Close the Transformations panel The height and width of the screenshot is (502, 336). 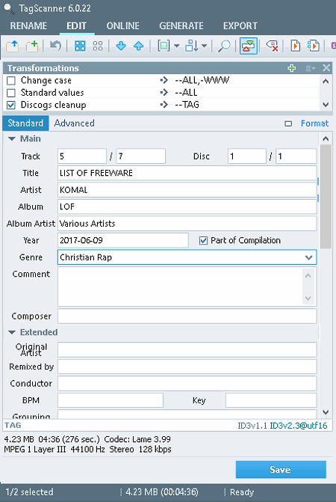(326, 68)
